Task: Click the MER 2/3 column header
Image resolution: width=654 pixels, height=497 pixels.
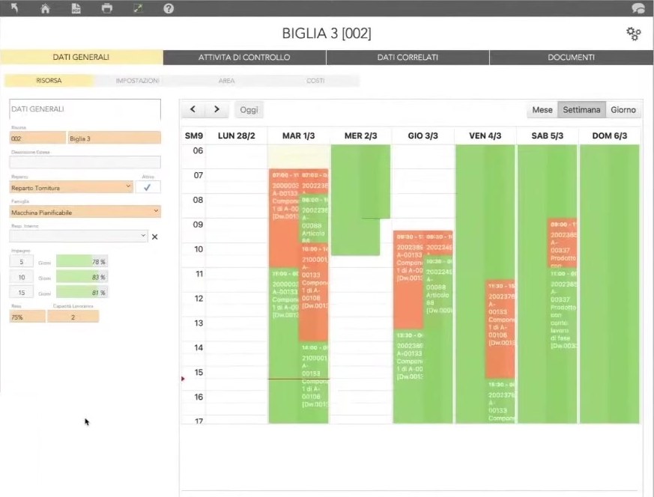Action: (x=361, y=135)
